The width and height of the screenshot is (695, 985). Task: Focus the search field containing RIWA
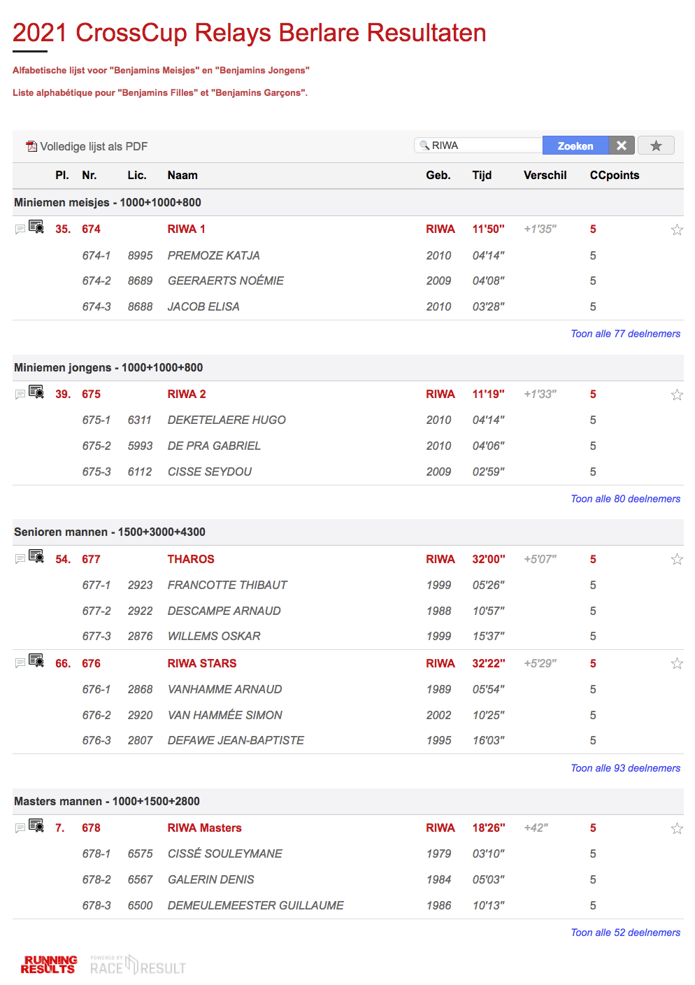[x=479, y=146]
